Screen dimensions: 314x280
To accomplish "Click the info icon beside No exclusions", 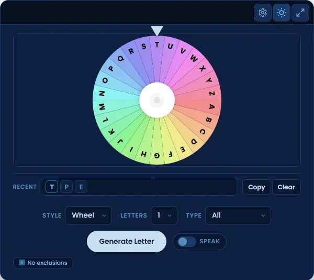I will tap(22, 262).
